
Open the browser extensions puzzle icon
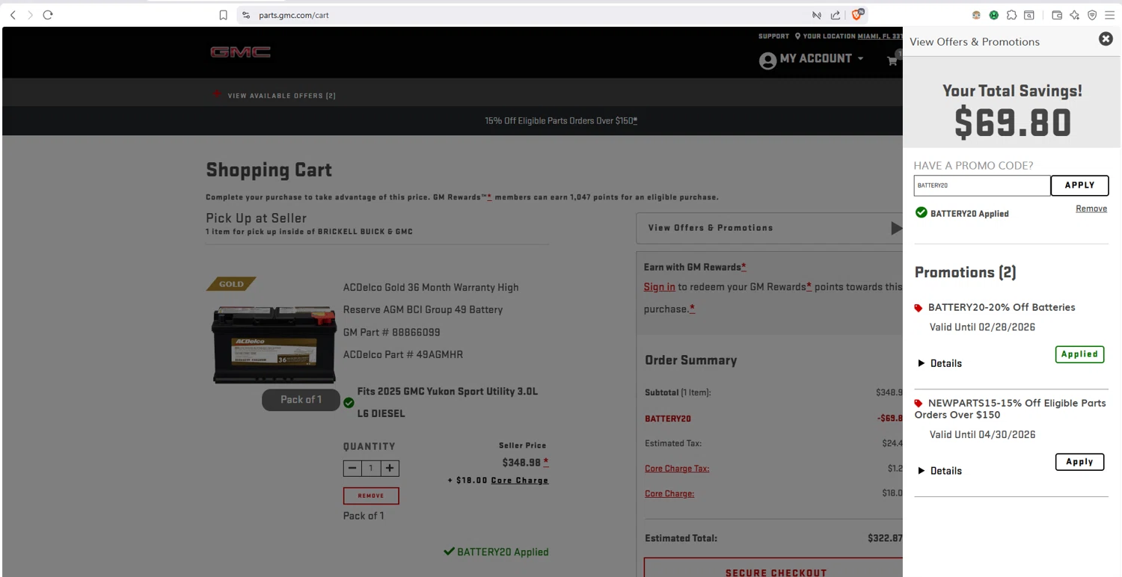(1011, 15)
